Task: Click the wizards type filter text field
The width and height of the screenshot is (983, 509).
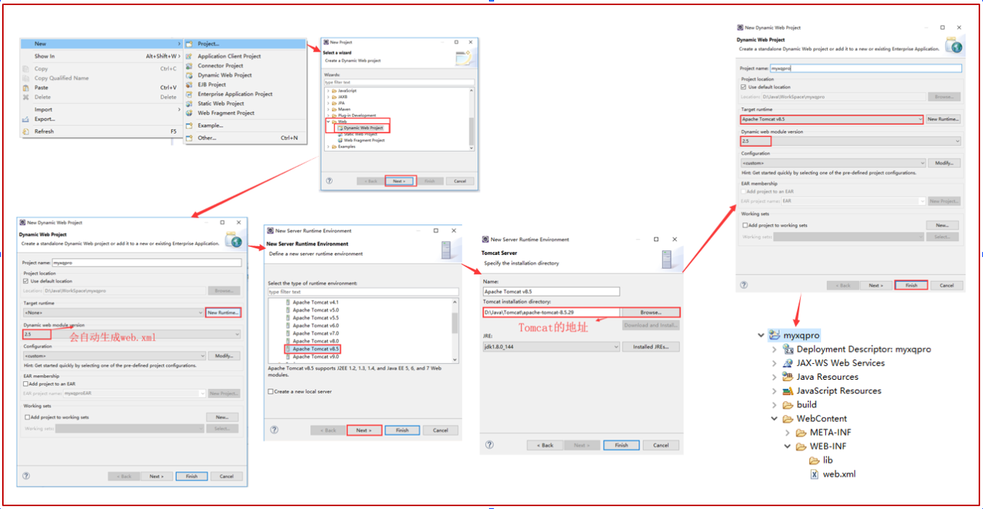Action: (x=399, y=82)
